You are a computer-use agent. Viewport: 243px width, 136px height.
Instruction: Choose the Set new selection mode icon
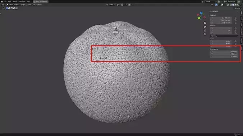(7, 8)
